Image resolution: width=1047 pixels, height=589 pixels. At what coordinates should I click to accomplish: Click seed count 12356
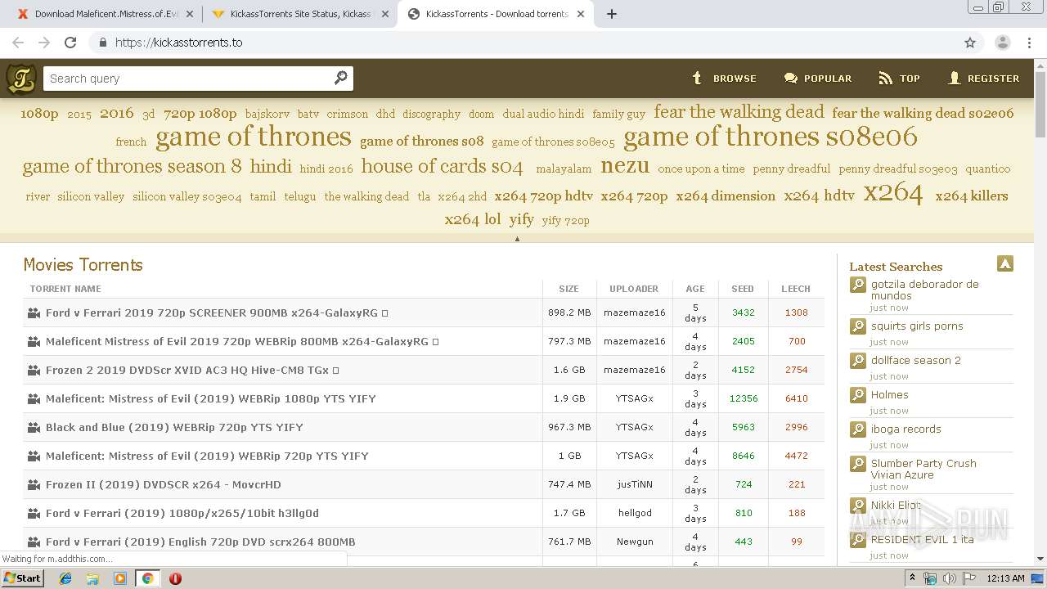(744, 398)
